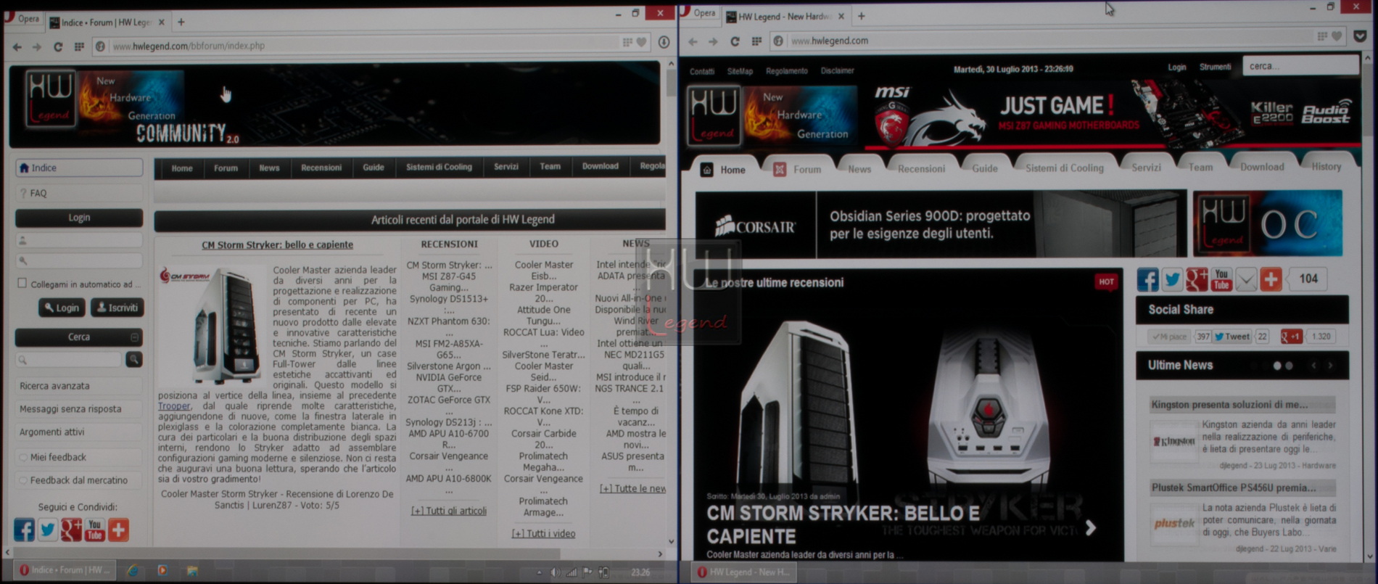Click the orange plus icon beside the 104 counter
This screenshot has height=584, width=1378.
1271,279
